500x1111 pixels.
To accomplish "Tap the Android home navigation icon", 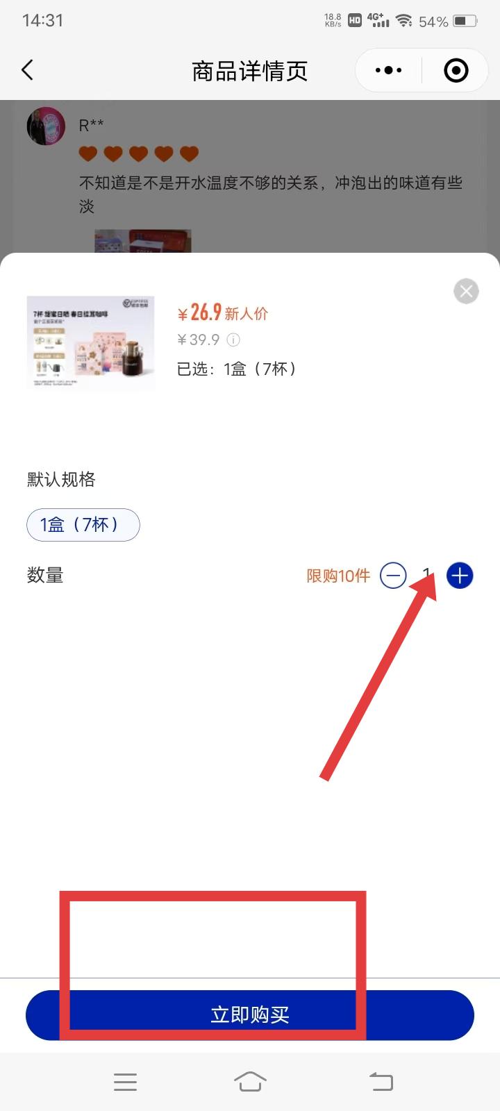I will click(x=250, y=1082).
